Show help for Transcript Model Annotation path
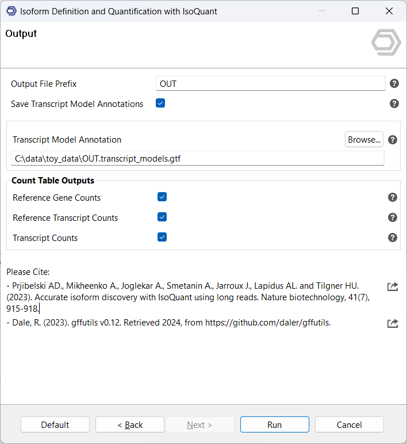The image size is (407, 444). [393, 140]
